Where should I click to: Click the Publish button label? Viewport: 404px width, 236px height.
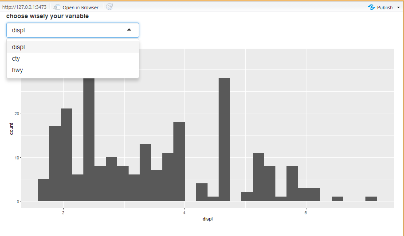click(x=384, y=8)
